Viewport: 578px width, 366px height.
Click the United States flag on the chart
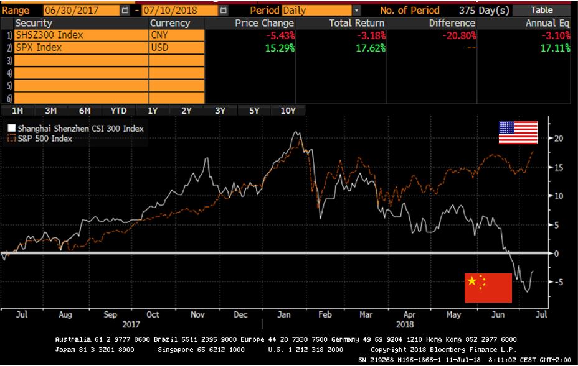click(518, 132)
